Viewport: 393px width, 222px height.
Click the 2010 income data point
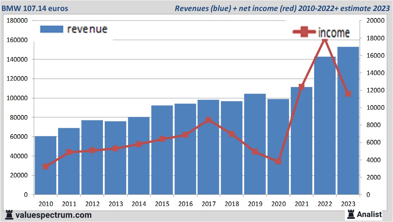tap(46, 166)
